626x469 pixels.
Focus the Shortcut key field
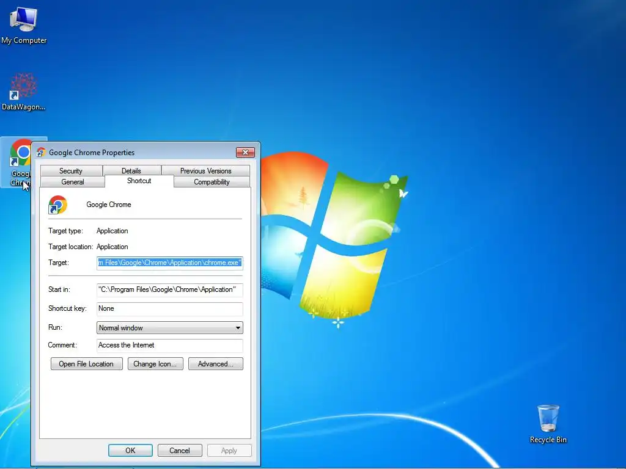170,308
